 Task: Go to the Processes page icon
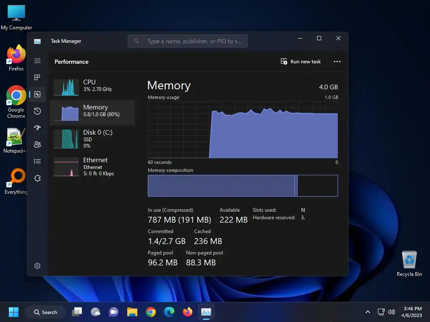click(x=37, y=78)
